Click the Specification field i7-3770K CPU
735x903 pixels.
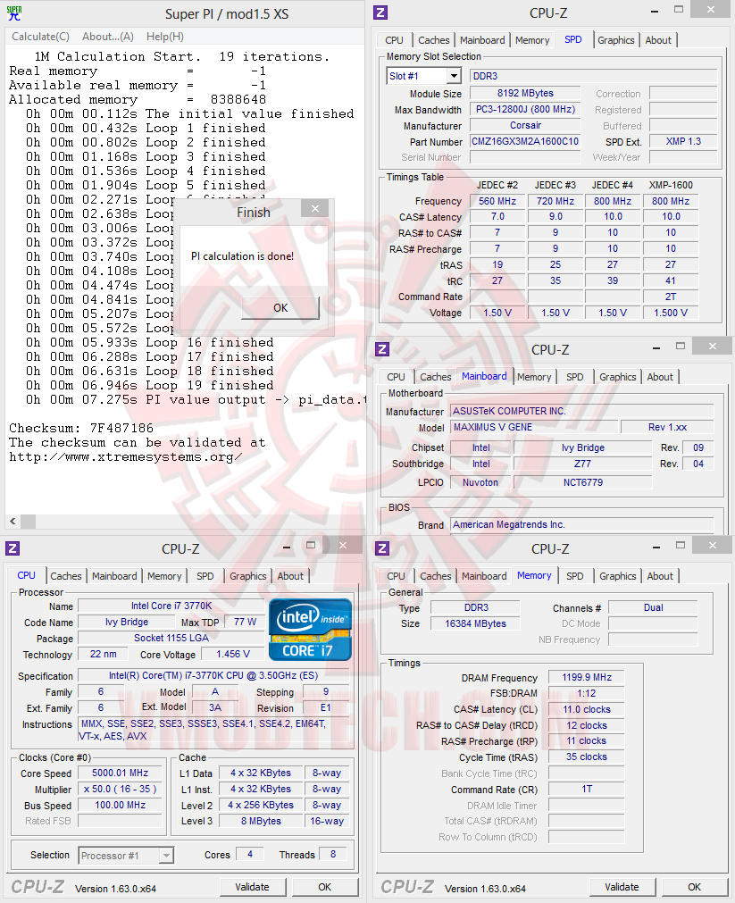(x=213, y=675)
